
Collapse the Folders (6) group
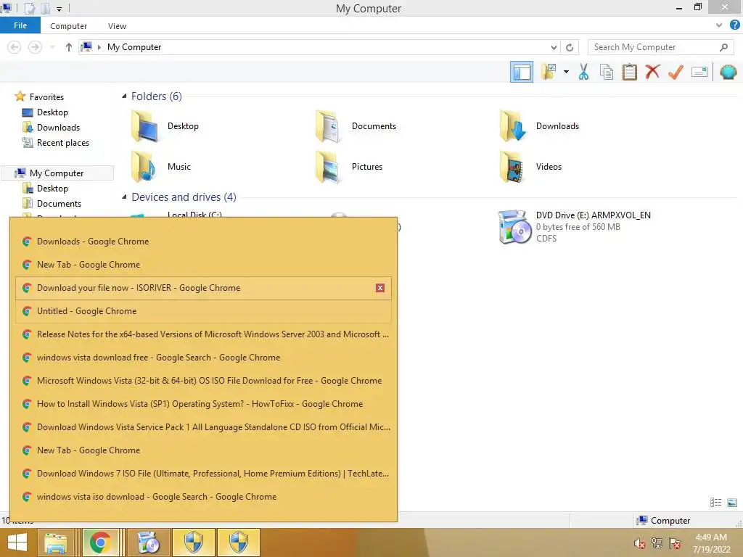(x=124, y=96)
